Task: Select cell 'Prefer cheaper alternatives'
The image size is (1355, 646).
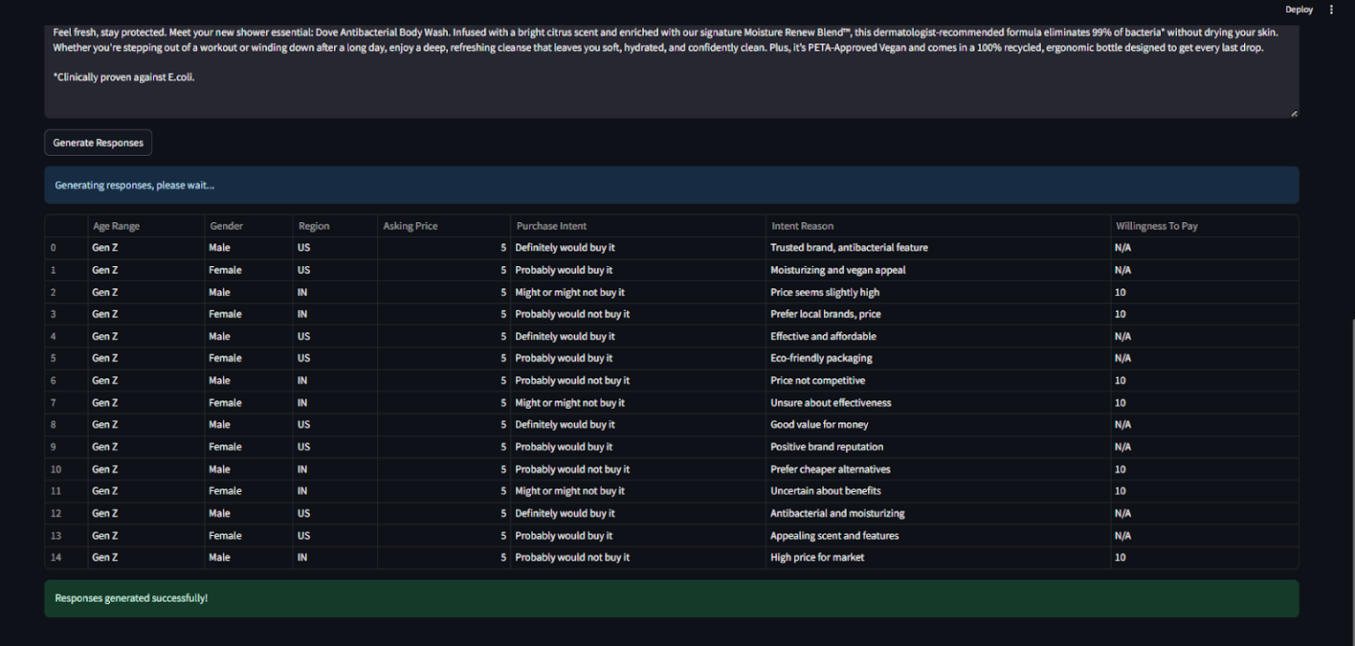Action: (938, 469)
